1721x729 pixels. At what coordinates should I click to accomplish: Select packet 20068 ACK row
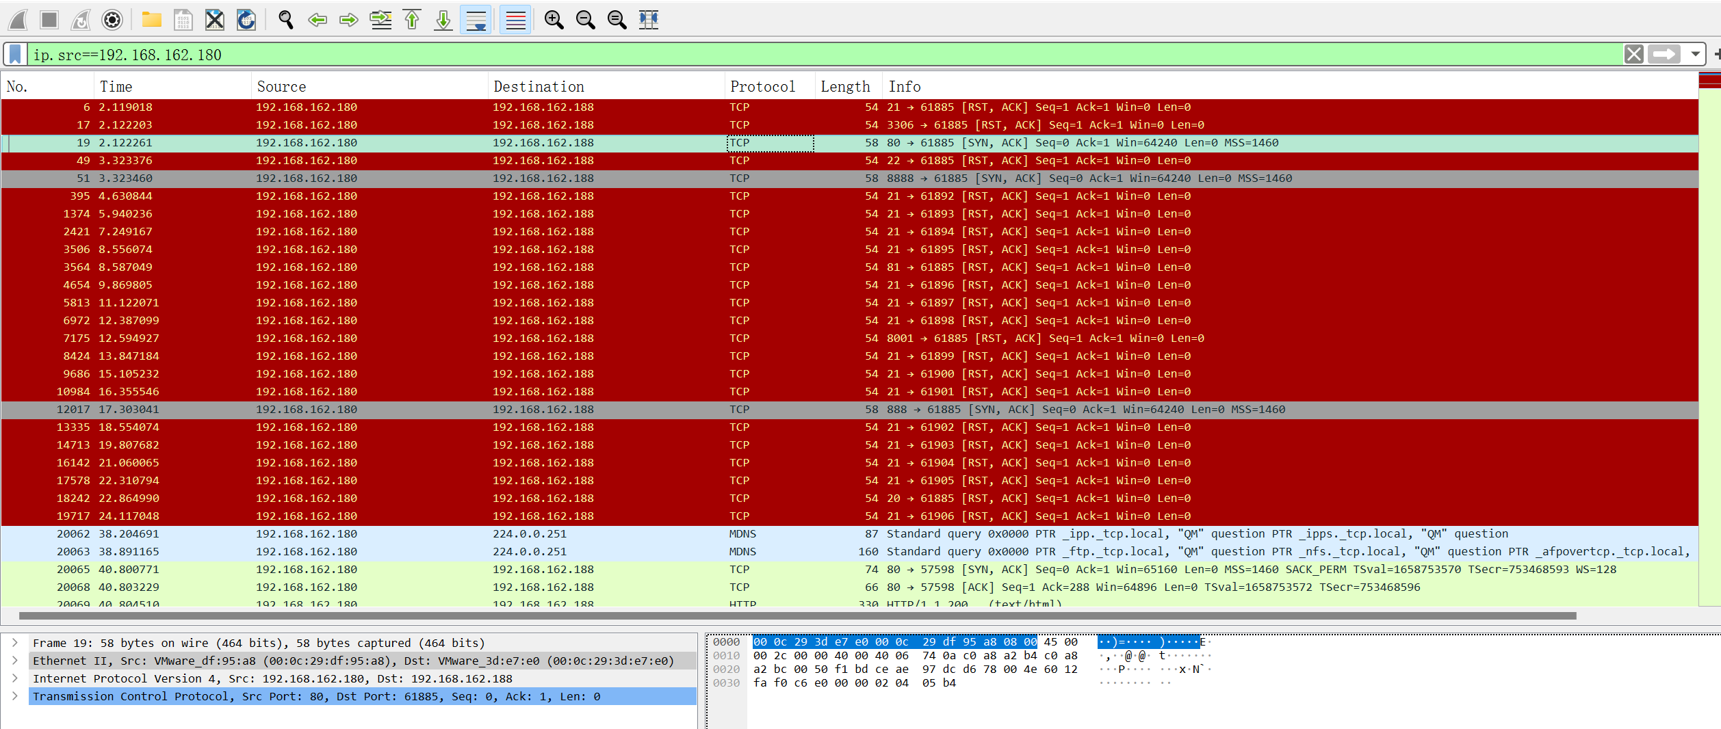pos(849,587)
